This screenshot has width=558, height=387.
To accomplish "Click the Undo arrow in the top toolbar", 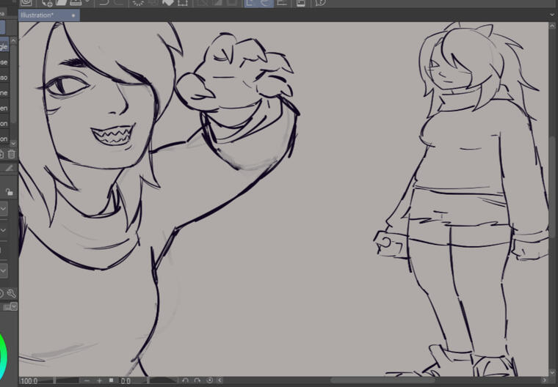I will click(x=104, y=3).
